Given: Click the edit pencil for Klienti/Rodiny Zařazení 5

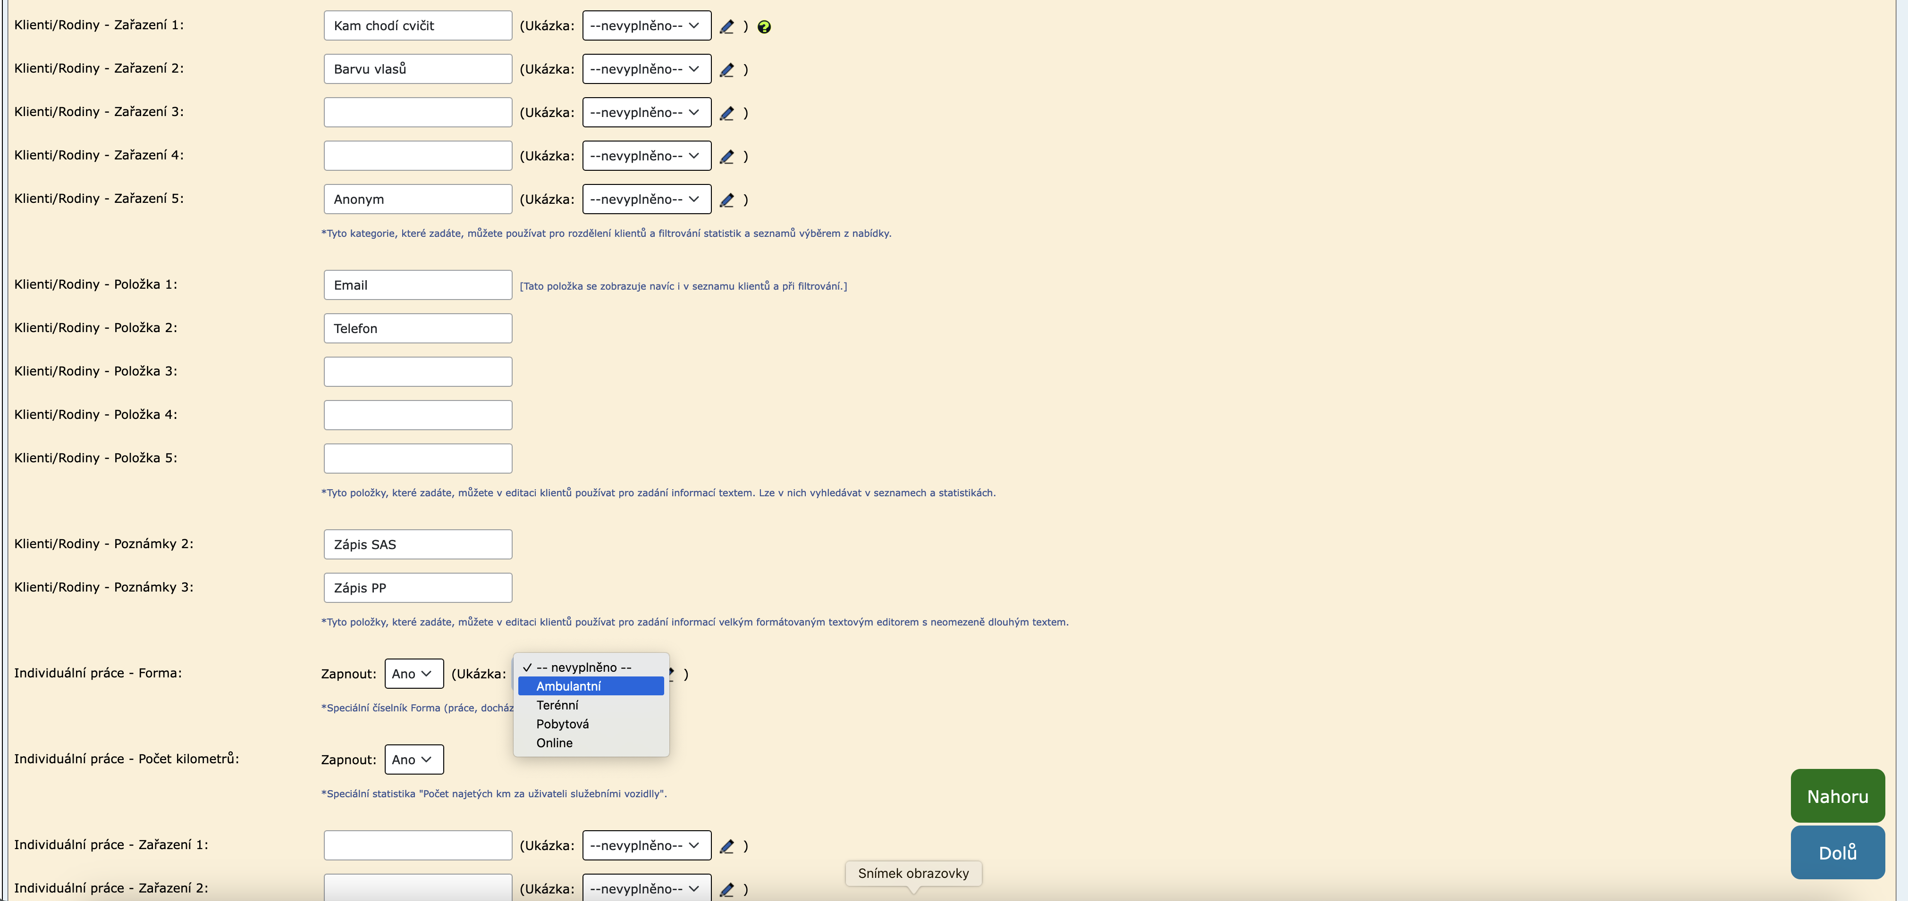Looking at the screenshot, I should tap(726, 200).
